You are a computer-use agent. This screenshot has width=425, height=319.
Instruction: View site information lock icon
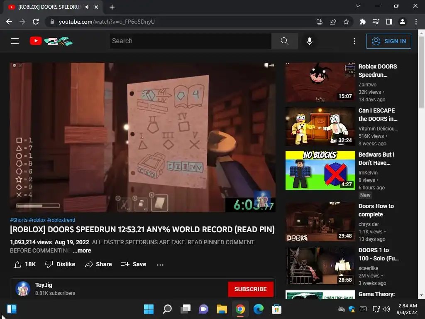click(52, 22)
